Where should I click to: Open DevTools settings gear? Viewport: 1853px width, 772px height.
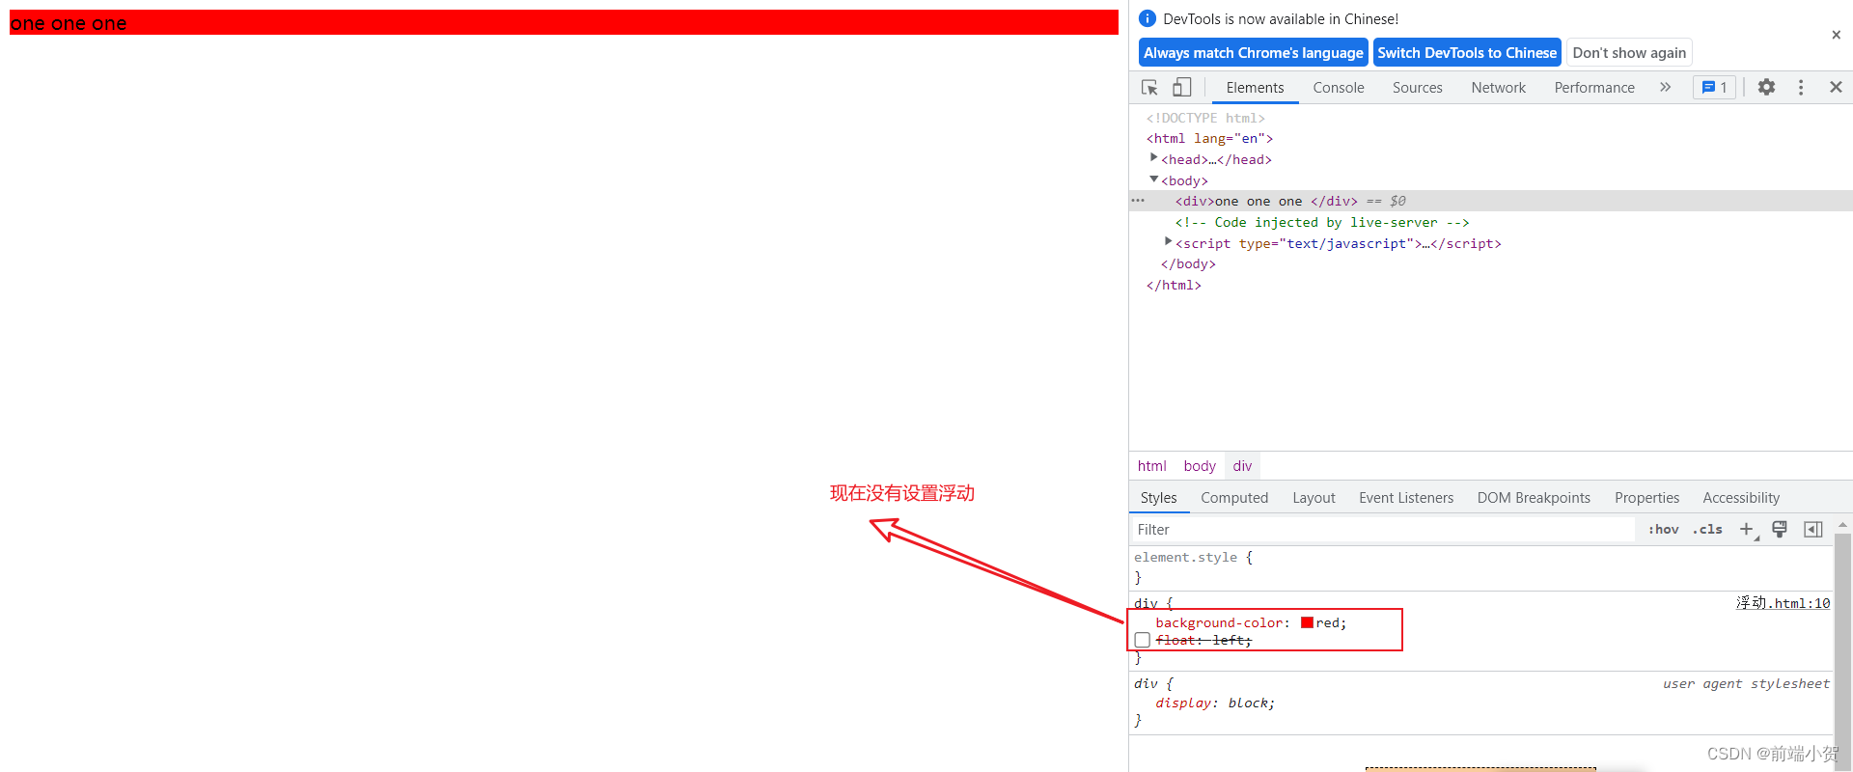[x=1766, y=88]
